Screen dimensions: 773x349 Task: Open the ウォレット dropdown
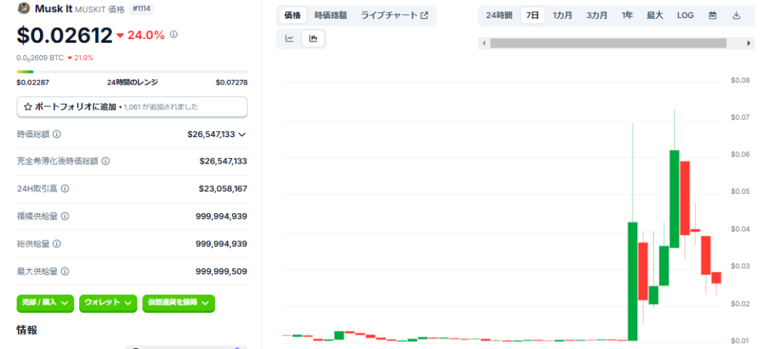pyautogui.click(x=107, y=303)
